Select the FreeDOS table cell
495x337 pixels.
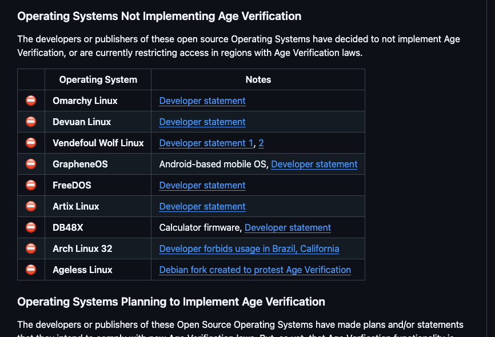(x=98, y=185)
